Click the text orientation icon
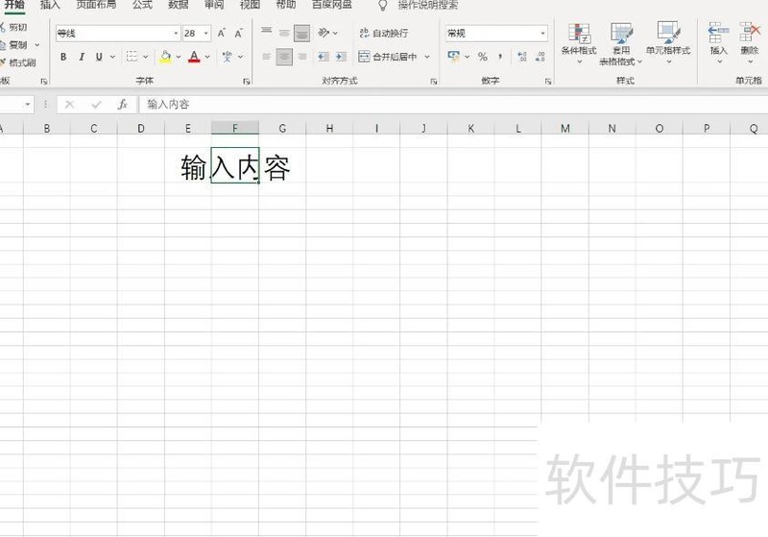The image size is (768, 537). 324,33
